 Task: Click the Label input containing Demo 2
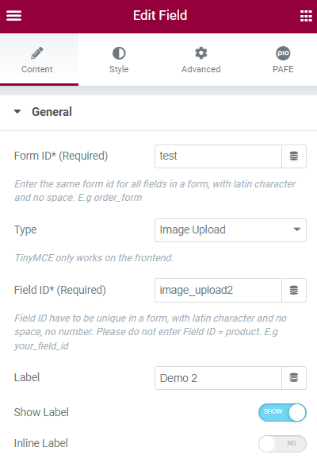[x=218, y=378]
